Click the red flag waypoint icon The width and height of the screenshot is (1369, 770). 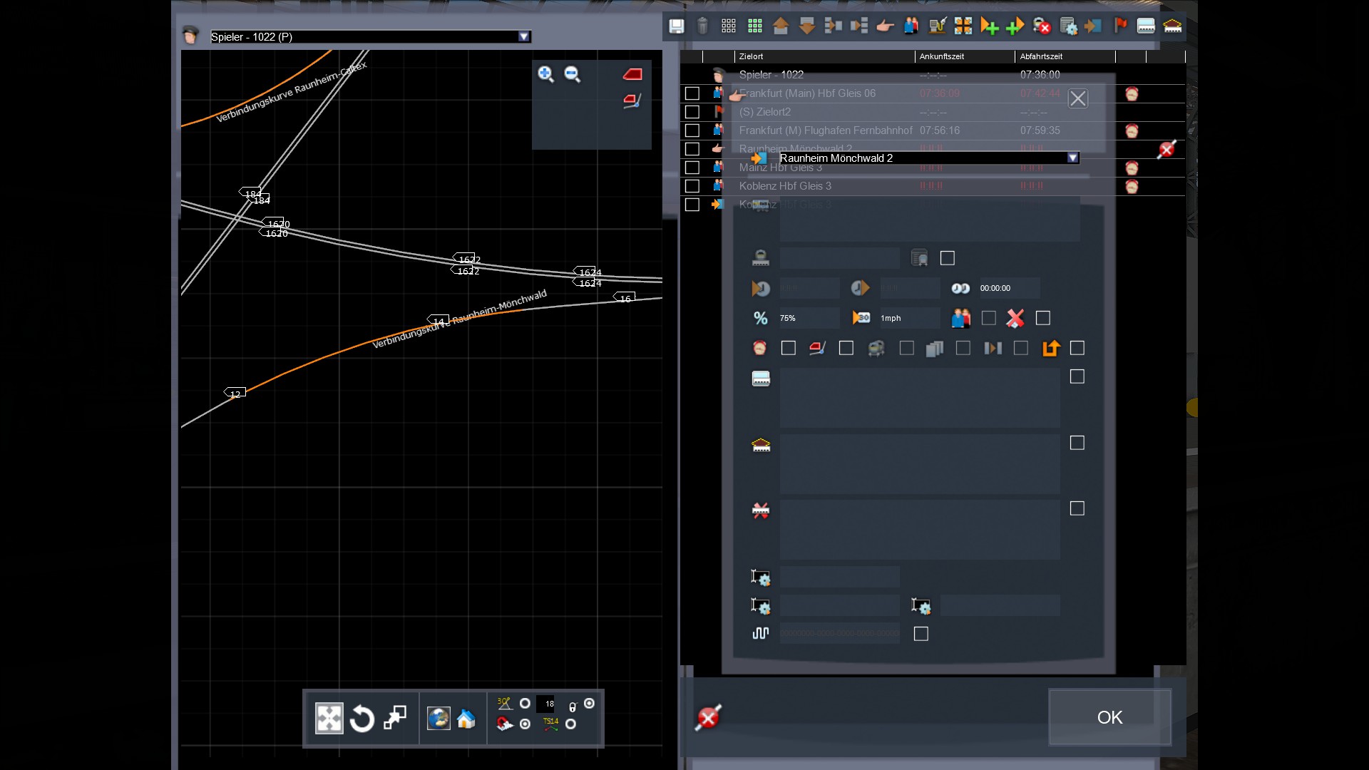1120,26
